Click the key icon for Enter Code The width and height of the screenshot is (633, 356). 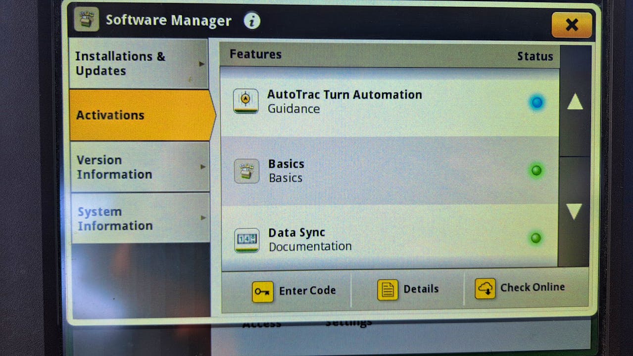(262, 291)
